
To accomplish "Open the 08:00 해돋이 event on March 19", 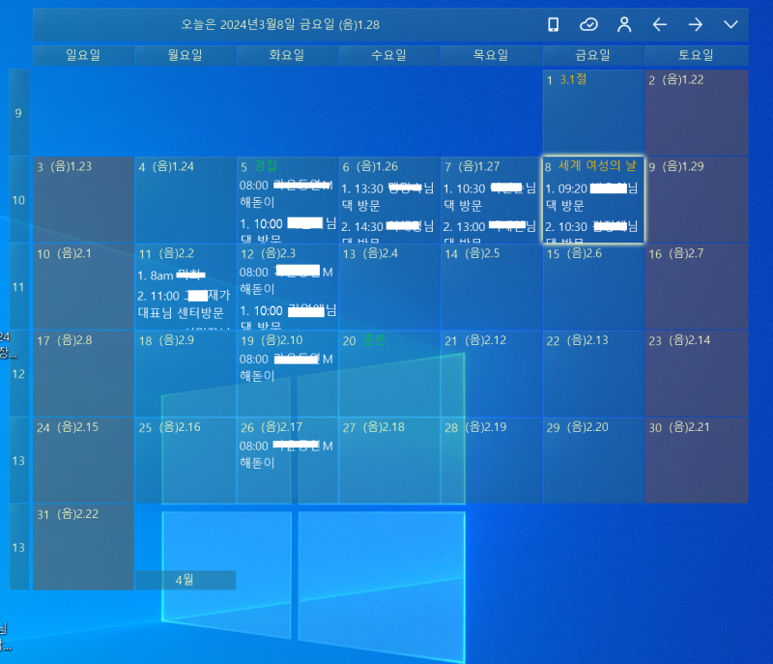I will tap(286, 367).
